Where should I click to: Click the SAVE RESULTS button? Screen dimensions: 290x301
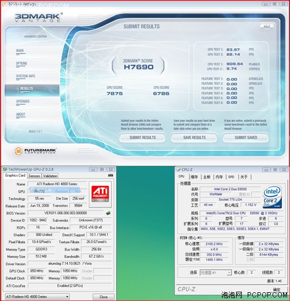click(x=194, y=138)
